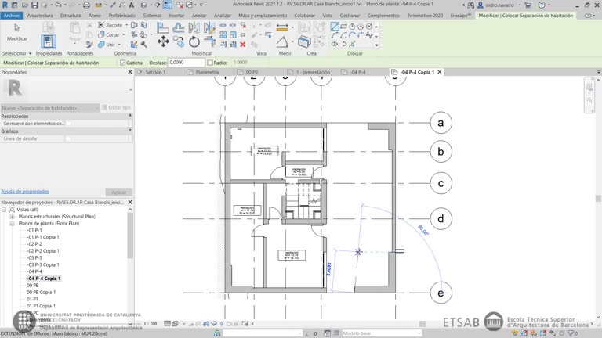The height and width of the screenshot is (338, 602).
Task: Activate the Move tool in Modificar panel
Action: [163, 41]
